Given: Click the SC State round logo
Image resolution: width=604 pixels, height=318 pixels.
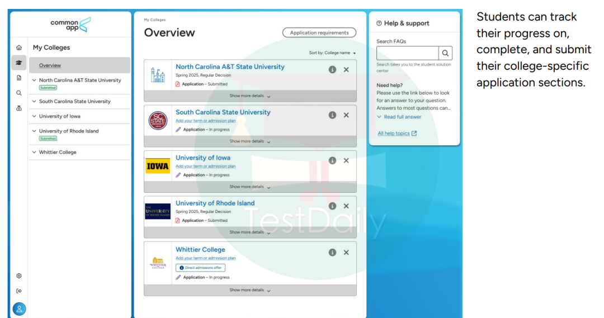Looking at the screenshot, I should coord(158,121).
